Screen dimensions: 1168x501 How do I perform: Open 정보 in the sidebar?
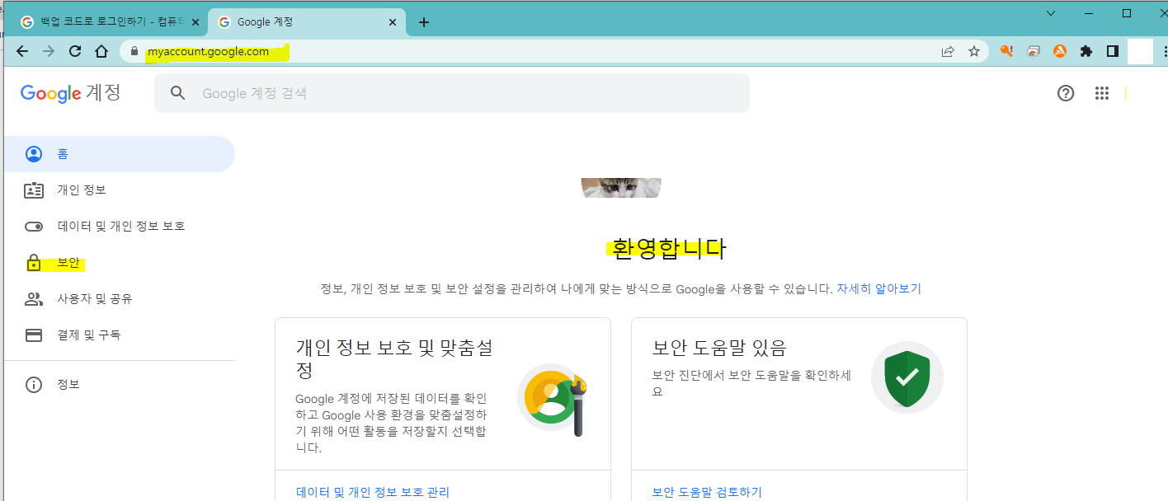(120, 385)
